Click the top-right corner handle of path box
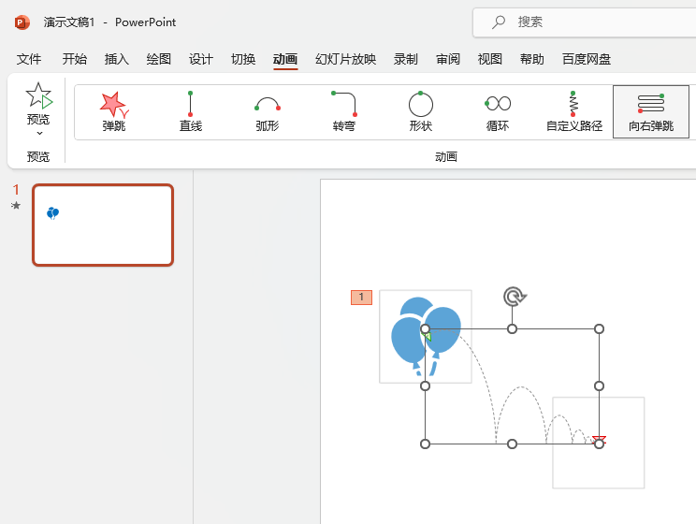 pos(599,329)
